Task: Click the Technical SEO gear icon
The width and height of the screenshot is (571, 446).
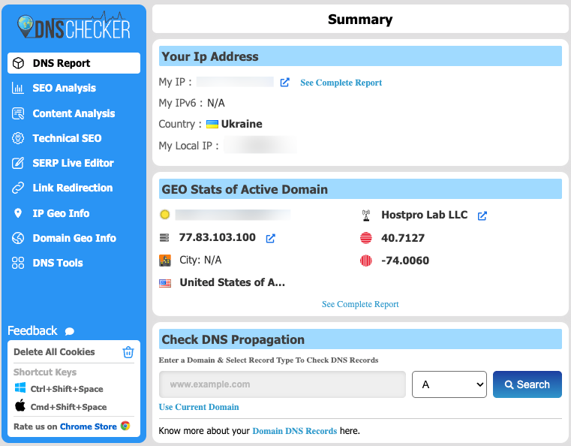Action: click(x=18, y=138)
